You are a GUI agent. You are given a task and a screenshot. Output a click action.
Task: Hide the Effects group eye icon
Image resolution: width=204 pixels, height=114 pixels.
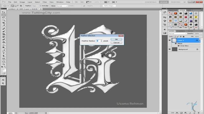point(176,44)
